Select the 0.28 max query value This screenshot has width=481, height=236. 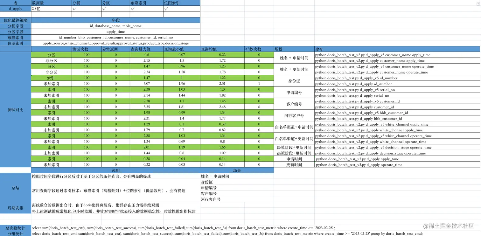point(147,159)
